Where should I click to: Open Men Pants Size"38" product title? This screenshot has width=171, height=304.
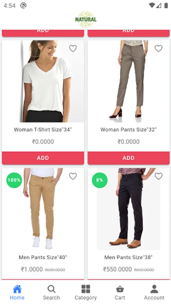pos(128,257)
